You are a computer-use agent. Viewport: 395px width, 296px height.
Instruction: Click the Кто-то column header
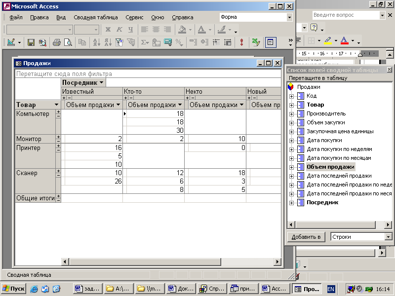pyautogui.click(x=154, y=91)
